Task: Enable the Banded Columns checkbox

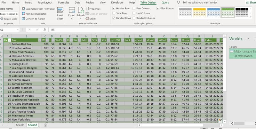Action: pyautogui.click(x=134, y=18)
